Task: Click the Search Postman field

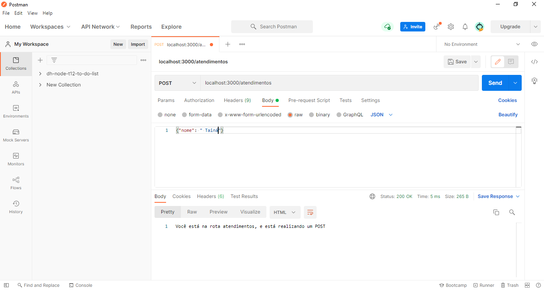Action: (x=272, y=27)
